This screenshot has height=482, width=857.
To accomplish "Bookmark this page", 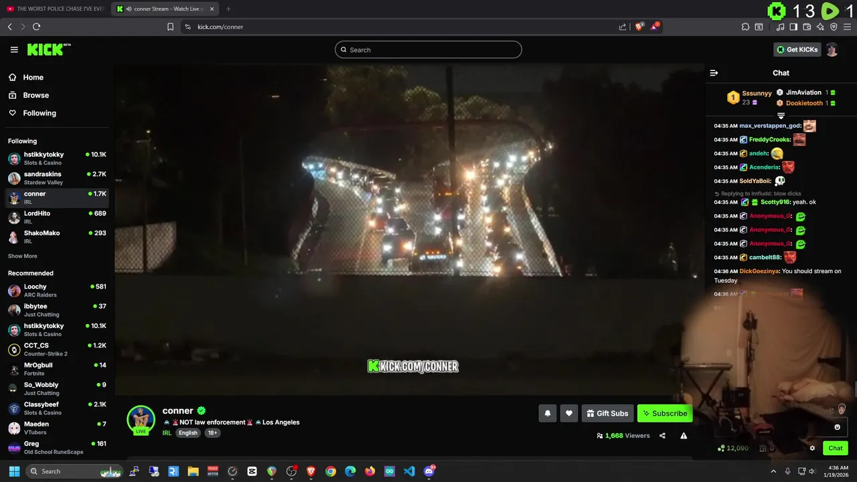I will point(170,27).
